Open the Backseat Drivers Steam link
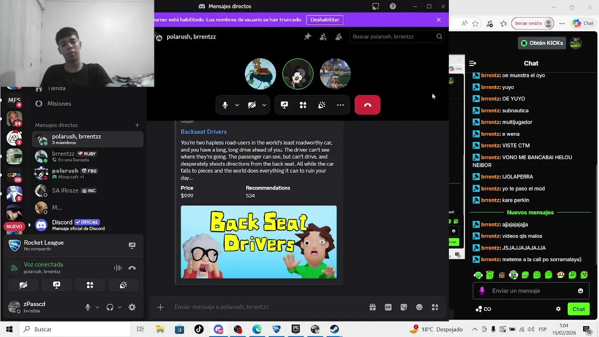The height and width of the screenshot is (337, 599). click(x=204, y=132)
